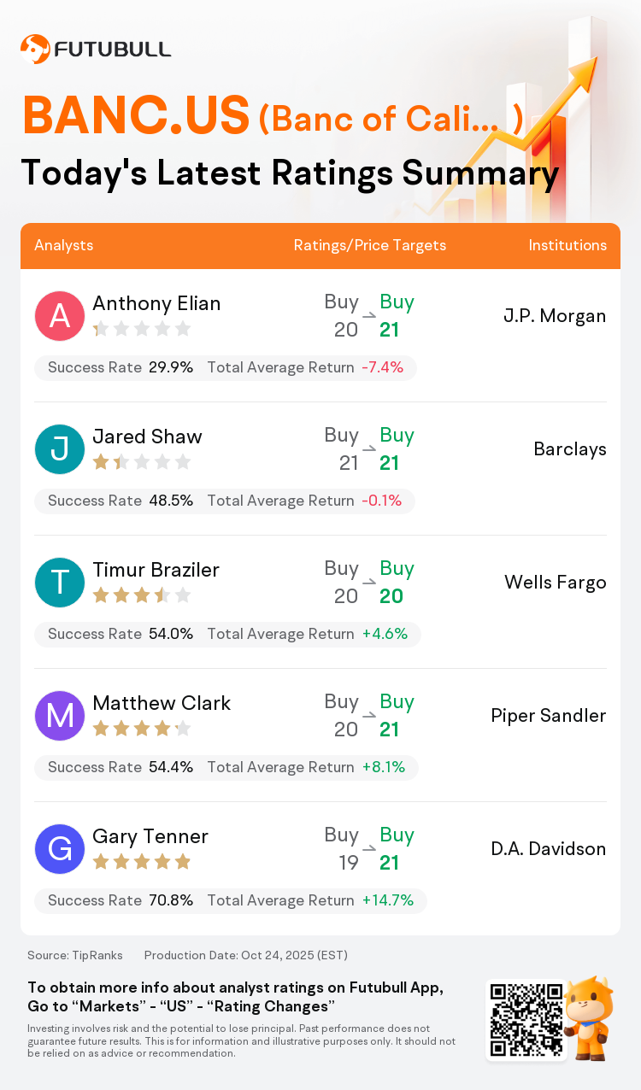
Task: Click the Futubull bull mascot
Action: [589, 1017]
